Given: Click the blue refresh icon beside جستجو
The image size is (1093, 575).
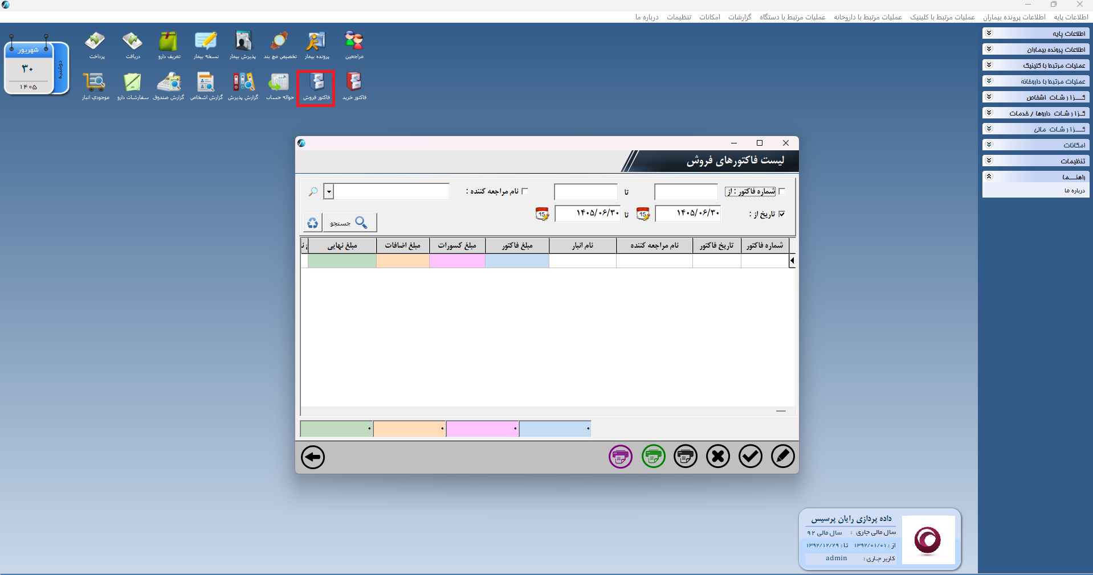Looking at the screenshot, I should pyautogui.click(x=312, y=223).
